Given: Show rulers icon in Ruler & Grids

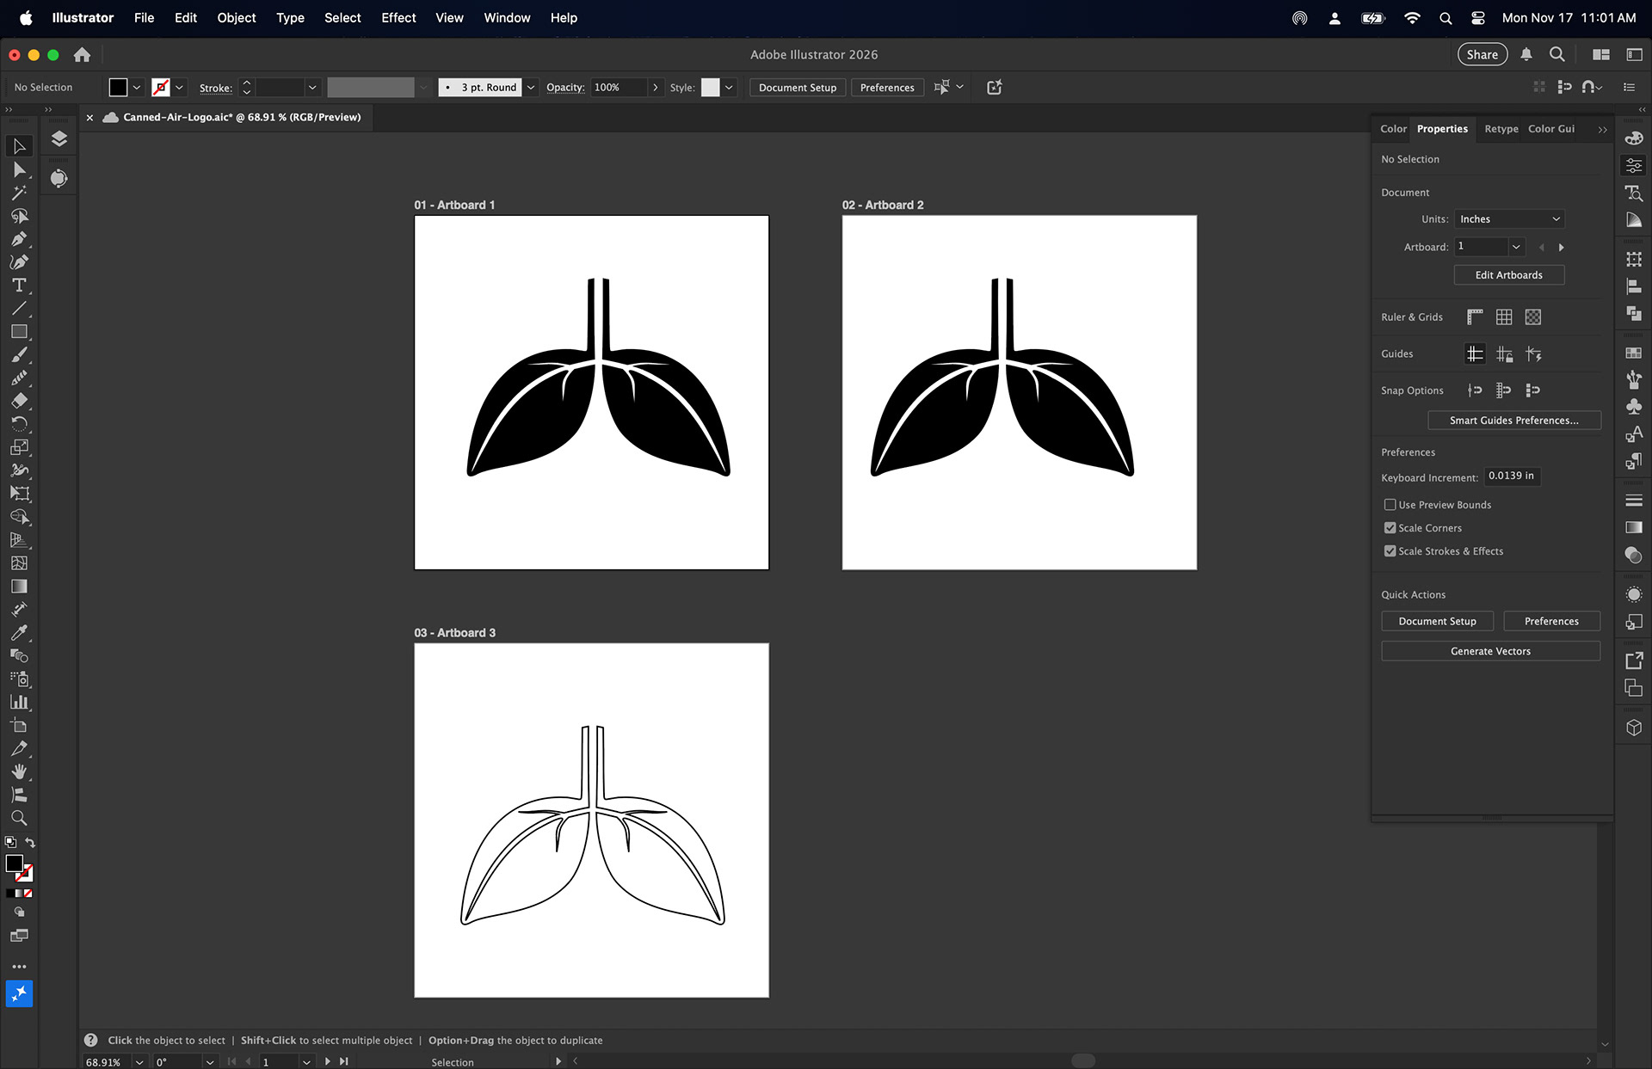Looking at the screenshot, I should pos(1475,317).
